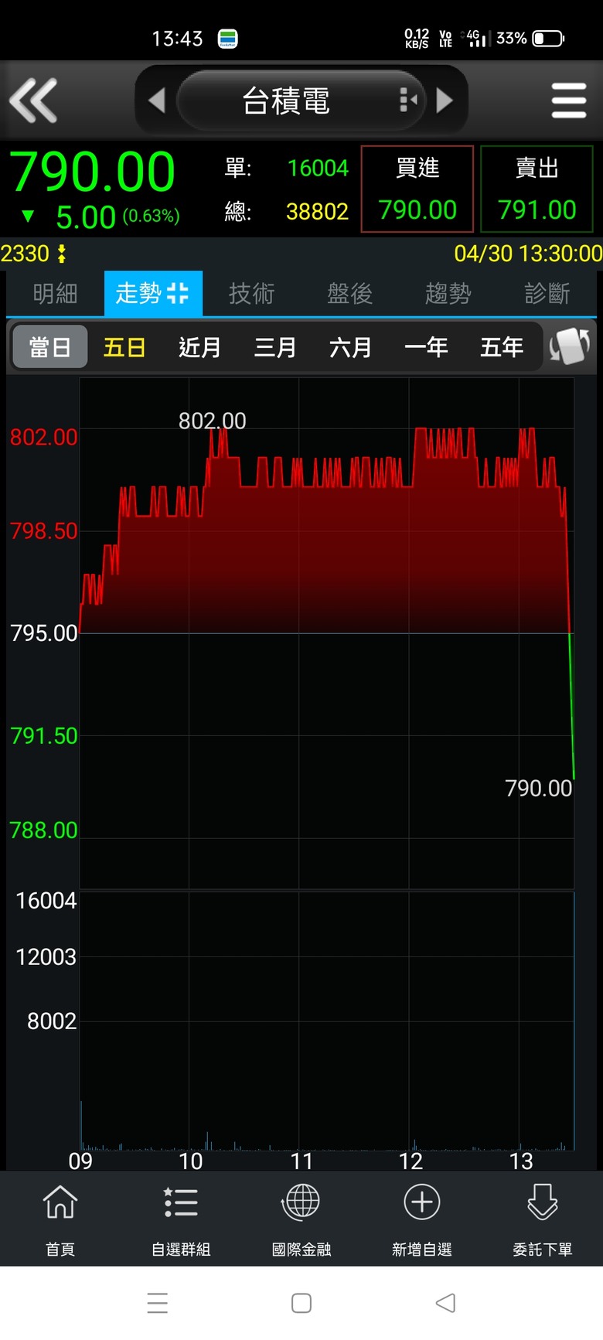Tap the 8002 volume axis label
Viewport: 603px width, 1340px height.
pyautogui.click(x=52, y=1021)
